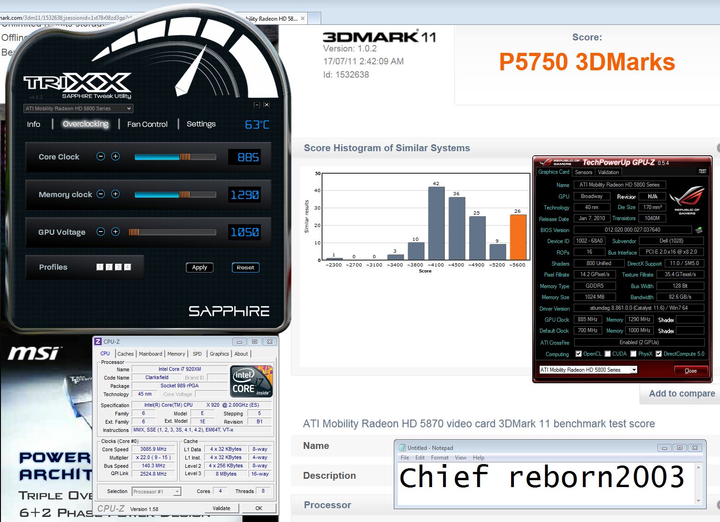Select TRIXX profile 1

pyautogui.click(x=100, y=267)
